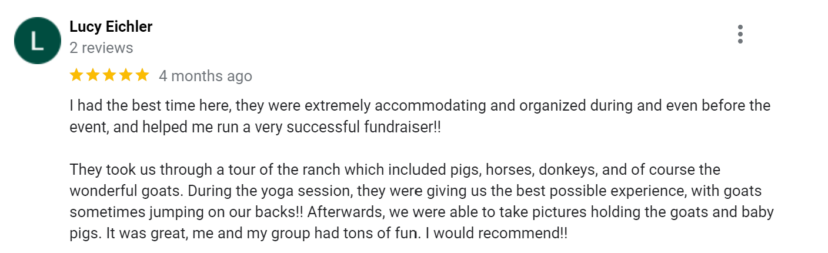Click the line starting 'pigs. It was great'

(319, 234)
